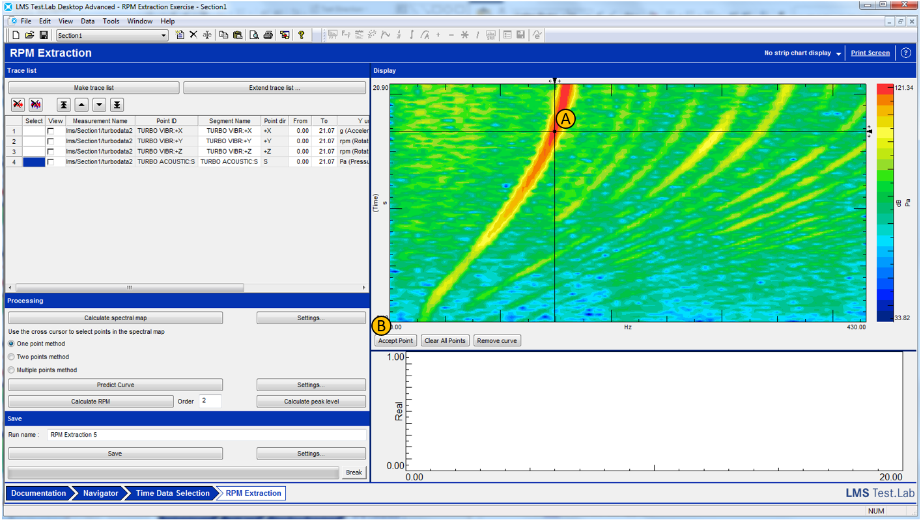Select One point method radio button
Image resolution: width=921 pixels, height=520 pixels.
tap(11, 344)
